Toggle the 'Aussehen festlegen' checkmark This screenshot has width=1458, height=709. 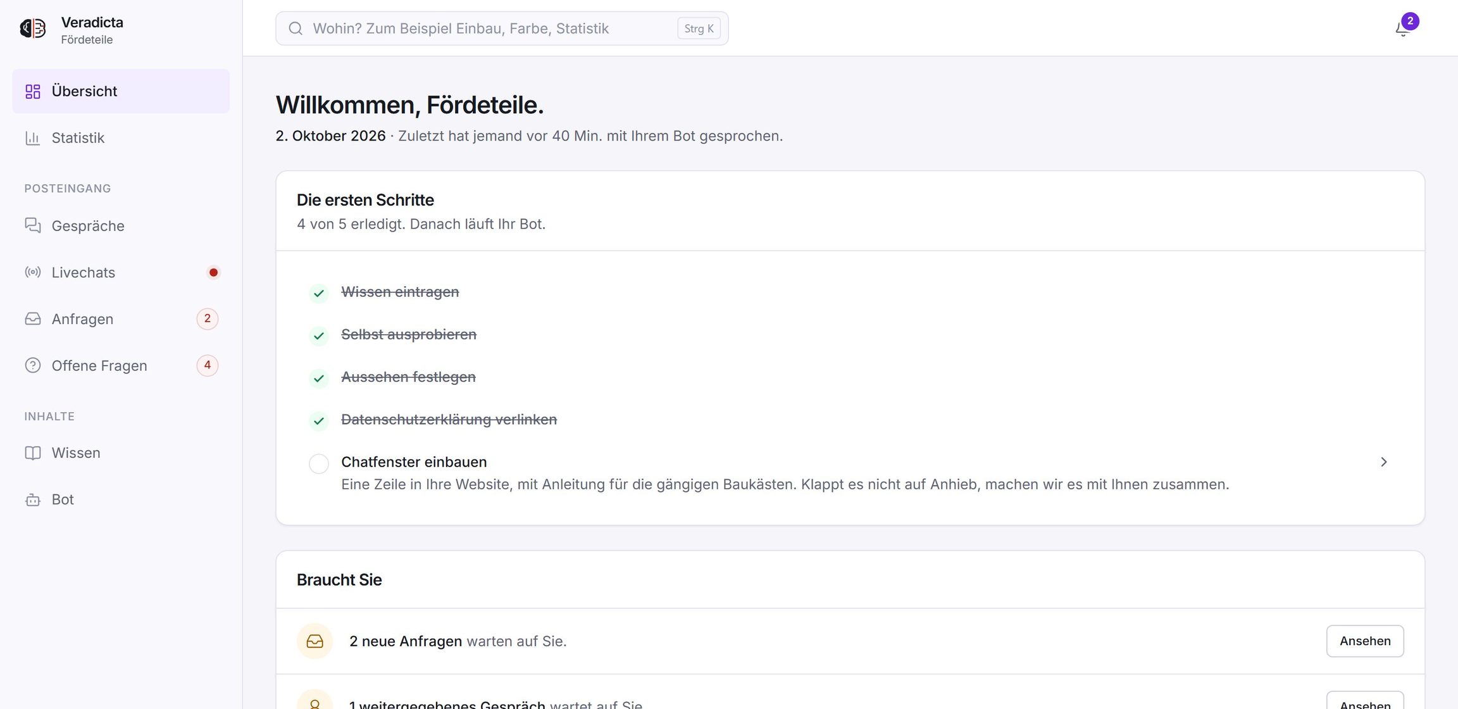(x=319, y=379)
